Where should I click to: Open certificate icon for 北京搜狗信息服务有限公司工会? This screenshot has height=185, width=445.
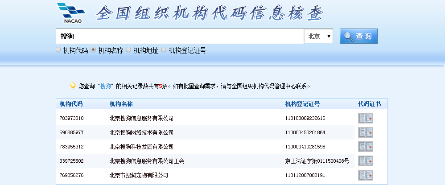366,161
